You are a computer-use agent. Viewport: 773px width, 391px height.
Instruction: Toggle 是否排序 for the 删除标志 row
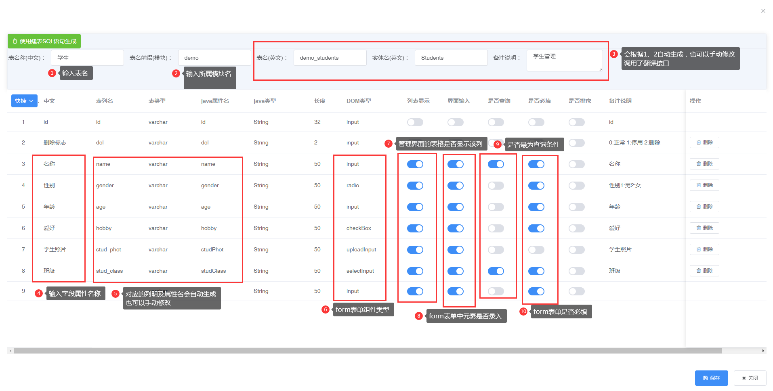click(x=577, y=143)
